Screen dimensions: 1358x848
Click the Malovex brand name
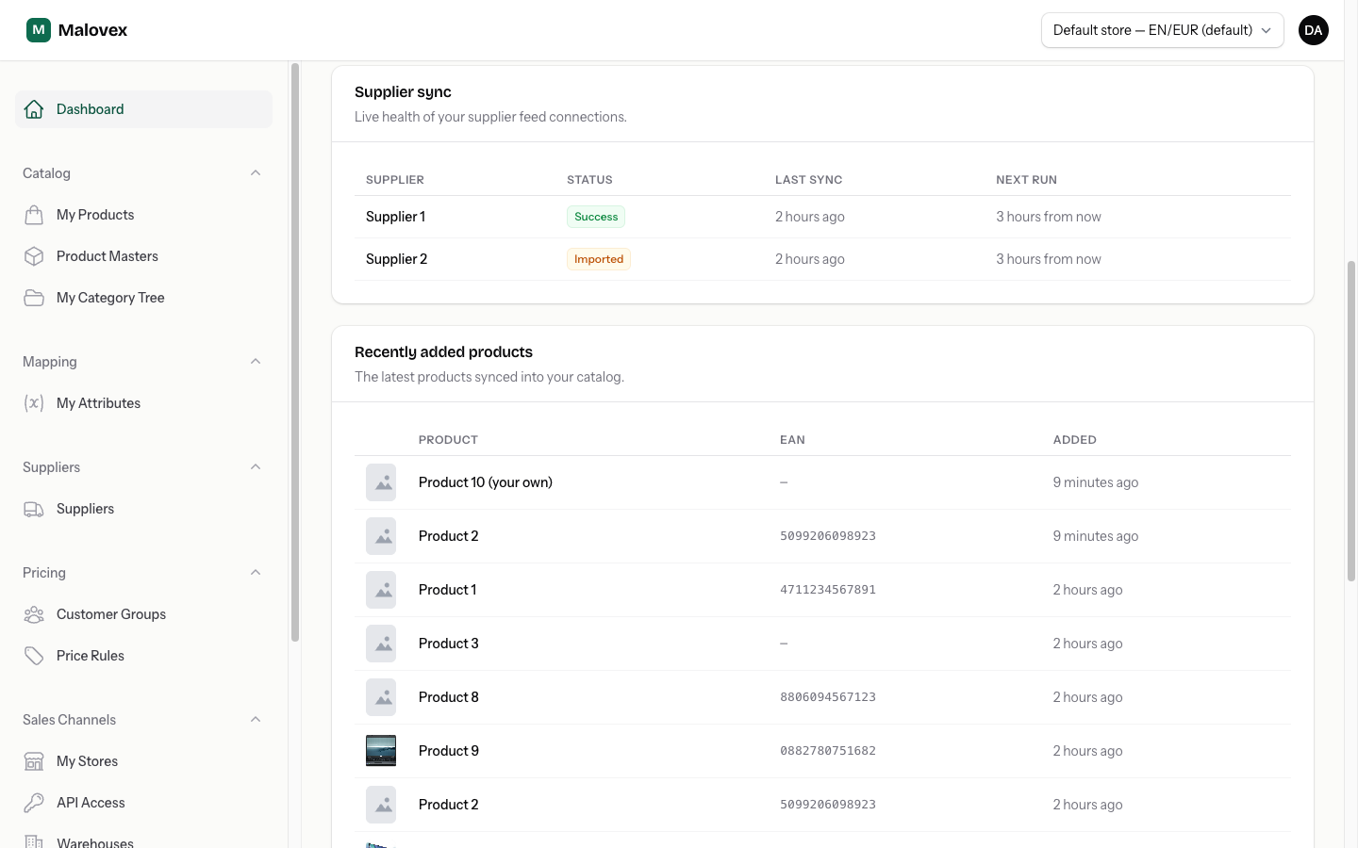(92, 30)
